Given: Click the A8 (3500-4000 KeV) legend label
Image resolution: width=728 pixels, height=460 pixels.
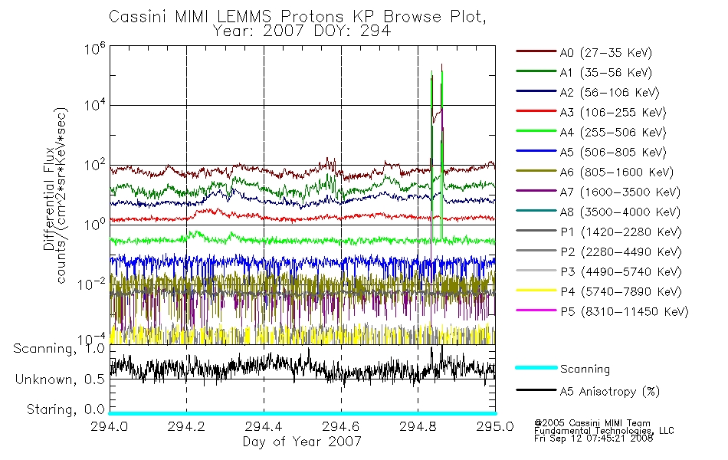Looking at the screenshot, I should 620,213.
